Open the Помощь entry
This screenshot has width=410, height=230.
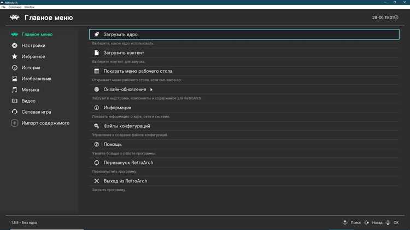[244, 144]
